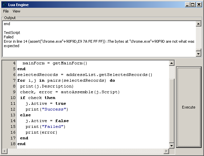
Task: Place cursor on the 'j.Active = false' line
Action: point(47,121)
